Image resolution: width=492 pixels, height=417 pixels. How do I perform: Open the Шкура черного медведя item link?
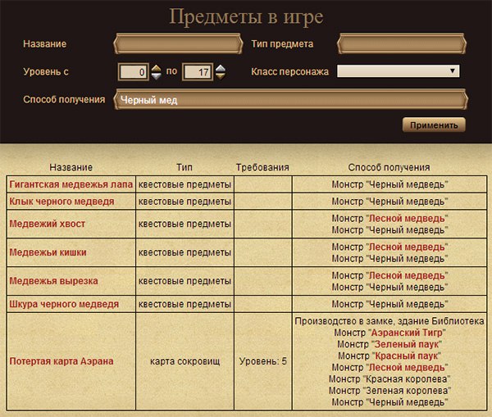[x=64, y=304]
